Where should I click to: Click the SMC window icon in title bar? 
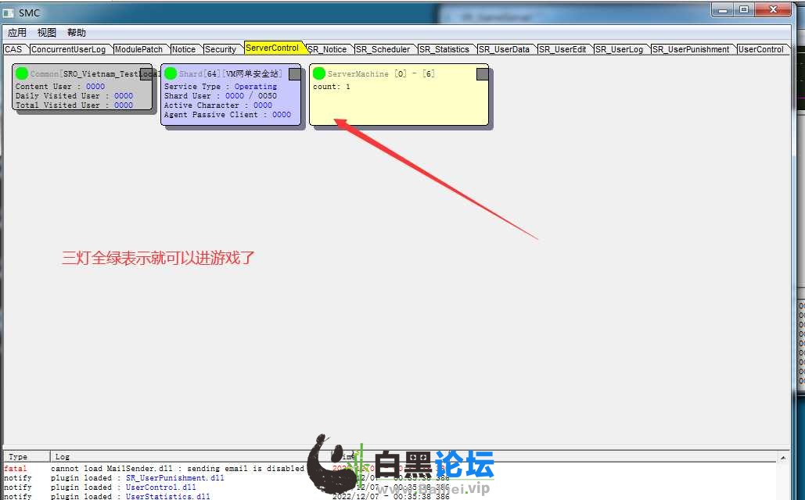(9, 12)
